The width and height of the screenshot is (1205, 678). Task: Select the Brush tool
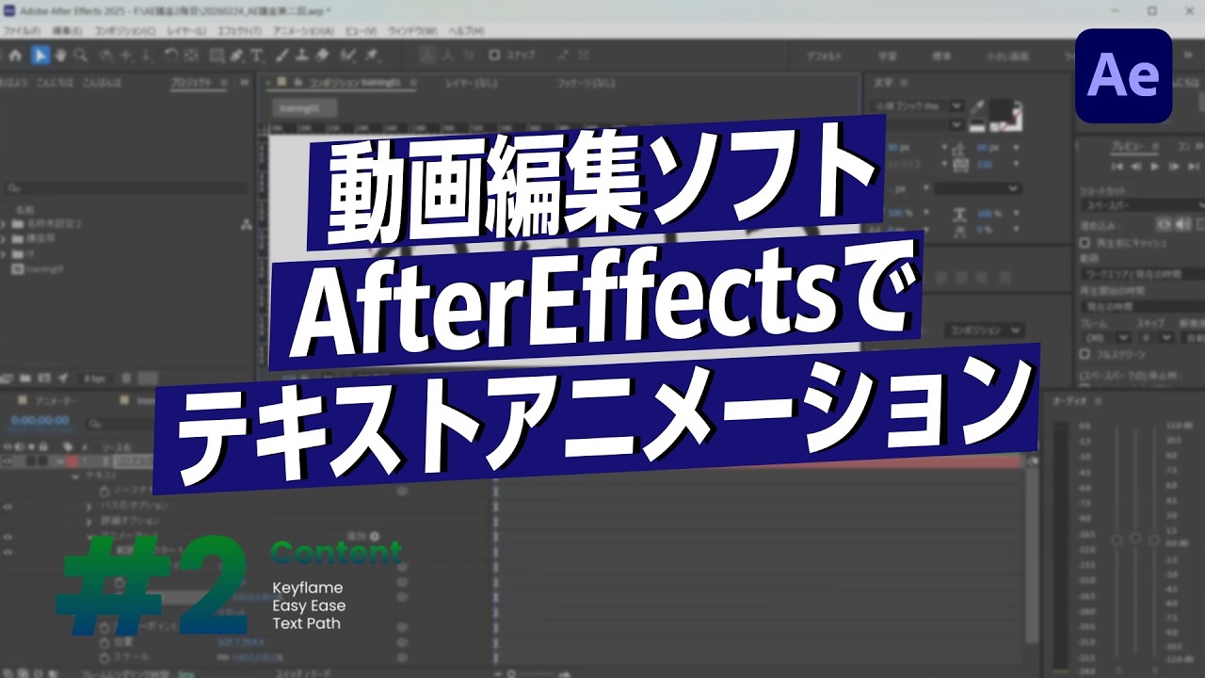(281, 55)
